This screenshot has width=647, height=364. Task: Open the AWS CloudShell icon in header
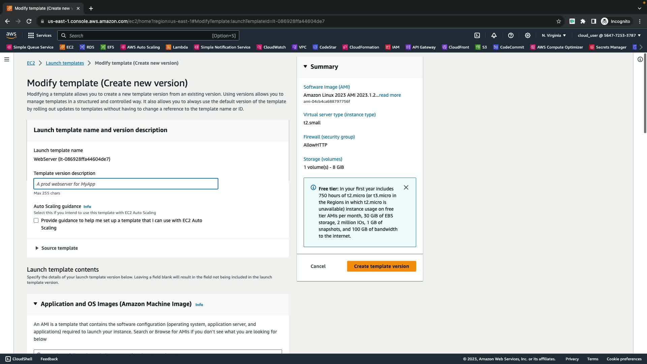click(477, 35)
